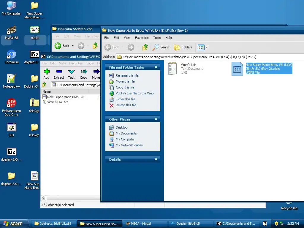
Task: Open the Embarcadero Dev-C++ desktop shortcut
Action: (12, 107)
